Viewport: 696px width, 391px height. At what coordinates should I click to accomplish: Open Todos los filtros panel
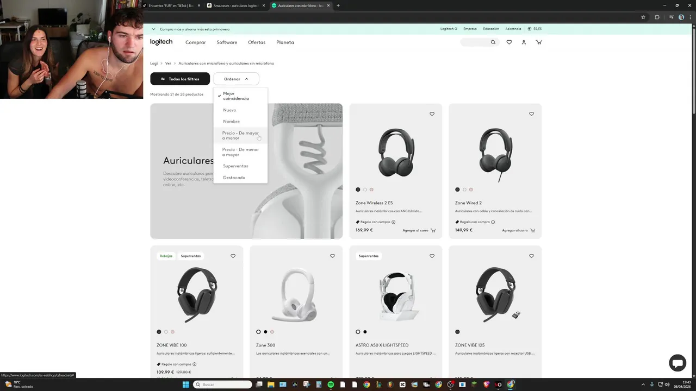click(180, 79)
